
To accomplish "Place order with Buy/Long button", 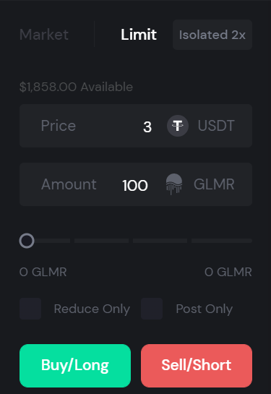I will (x=75, y=366).
